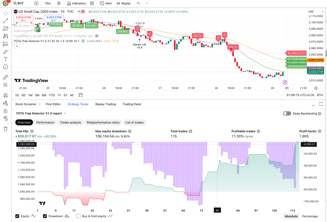327x222 pixels.
Task: Open the Fibonacci retracement tools
Action: (x=6, y=28)
